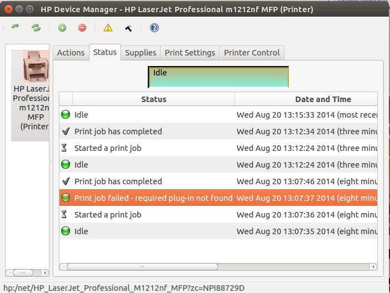Click the status table scrollbar left arrow
Screen dimensions: 390x293
click(x=64, y=267)
